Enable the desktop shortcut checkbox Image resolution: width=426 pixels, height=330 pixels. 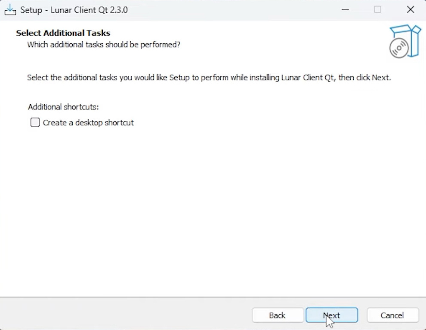point(35,122)
